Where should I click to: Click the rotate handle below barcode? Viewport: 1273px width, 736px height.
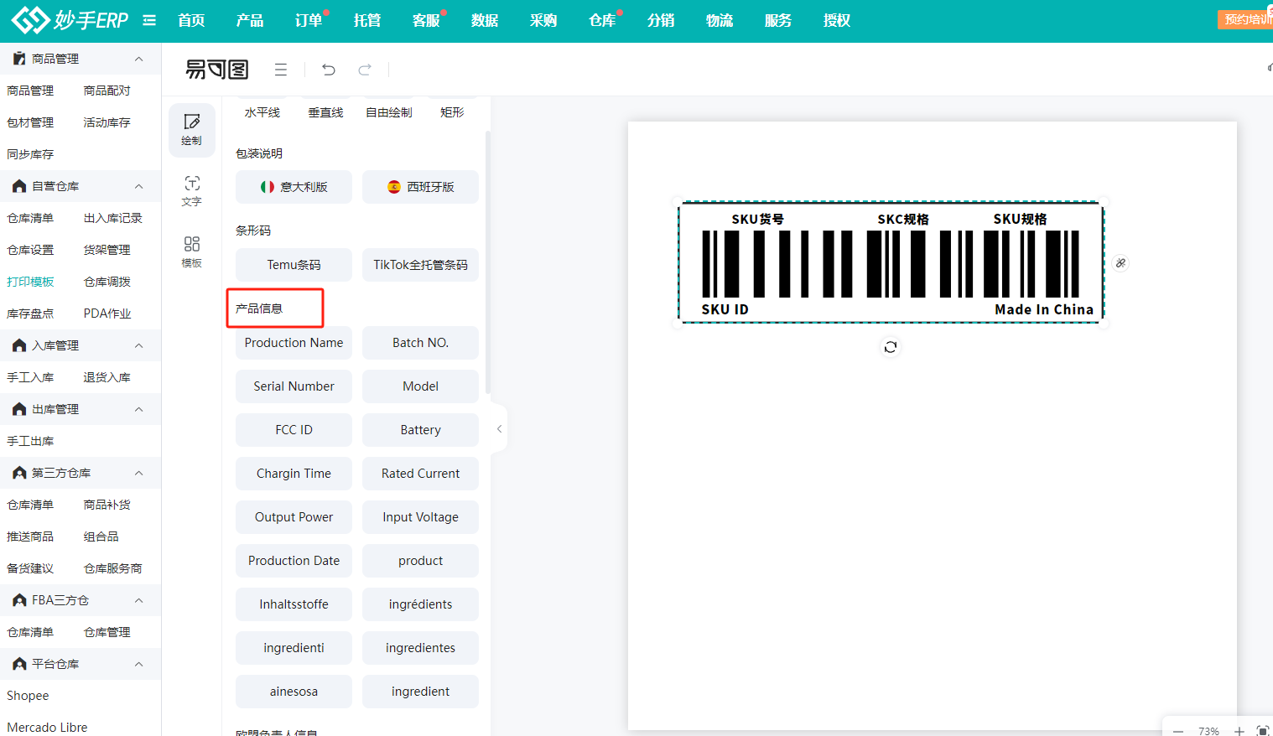pyautogui.click(x=891, y=347)
